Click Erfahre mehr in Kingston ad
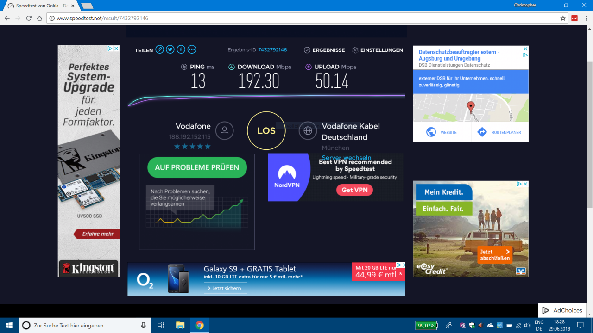 tap(97, 234)
